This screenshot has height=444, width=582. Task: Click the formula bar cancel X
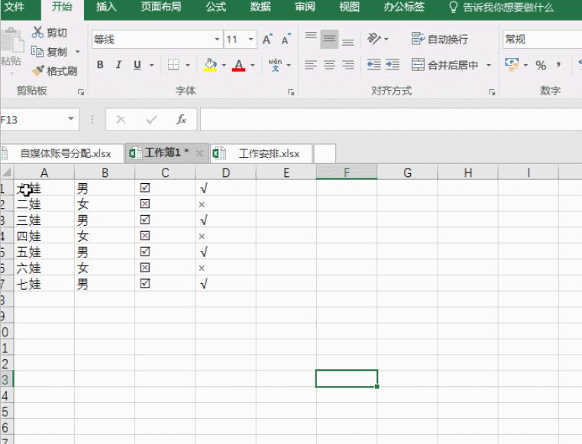121,119
